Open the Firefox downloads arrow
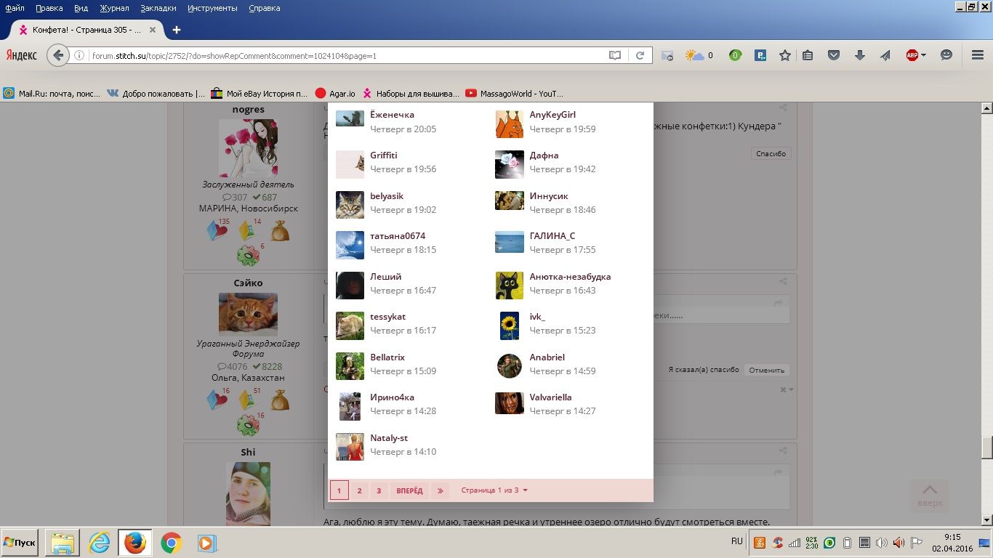993x558 pixels. 859,55
